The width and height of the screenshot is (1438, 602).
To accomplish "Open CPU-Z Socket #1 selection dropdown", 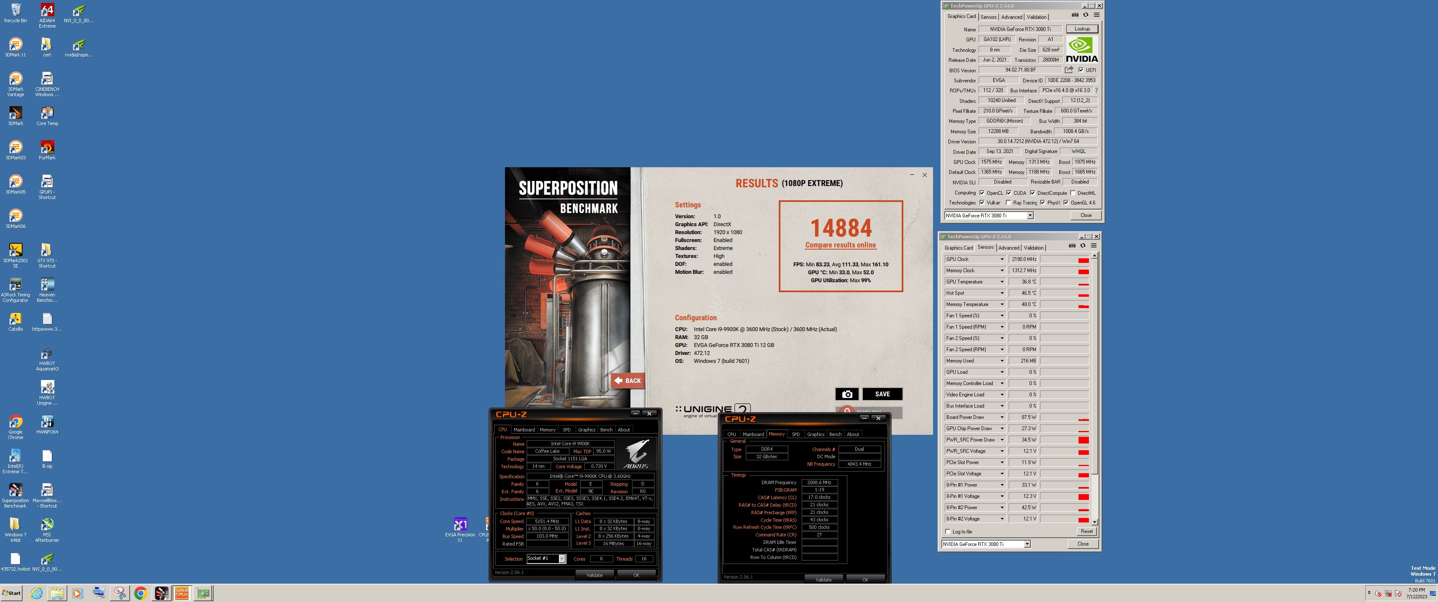I will (562, 559).
